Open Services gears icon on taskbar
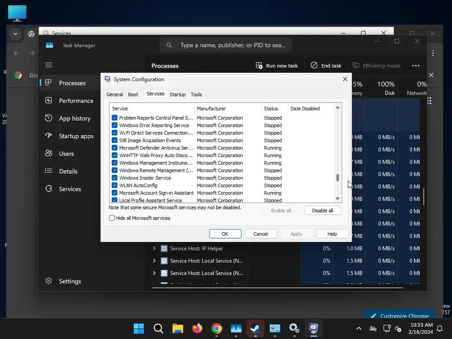Screen dimensions: 452x339 coord(294,328)
